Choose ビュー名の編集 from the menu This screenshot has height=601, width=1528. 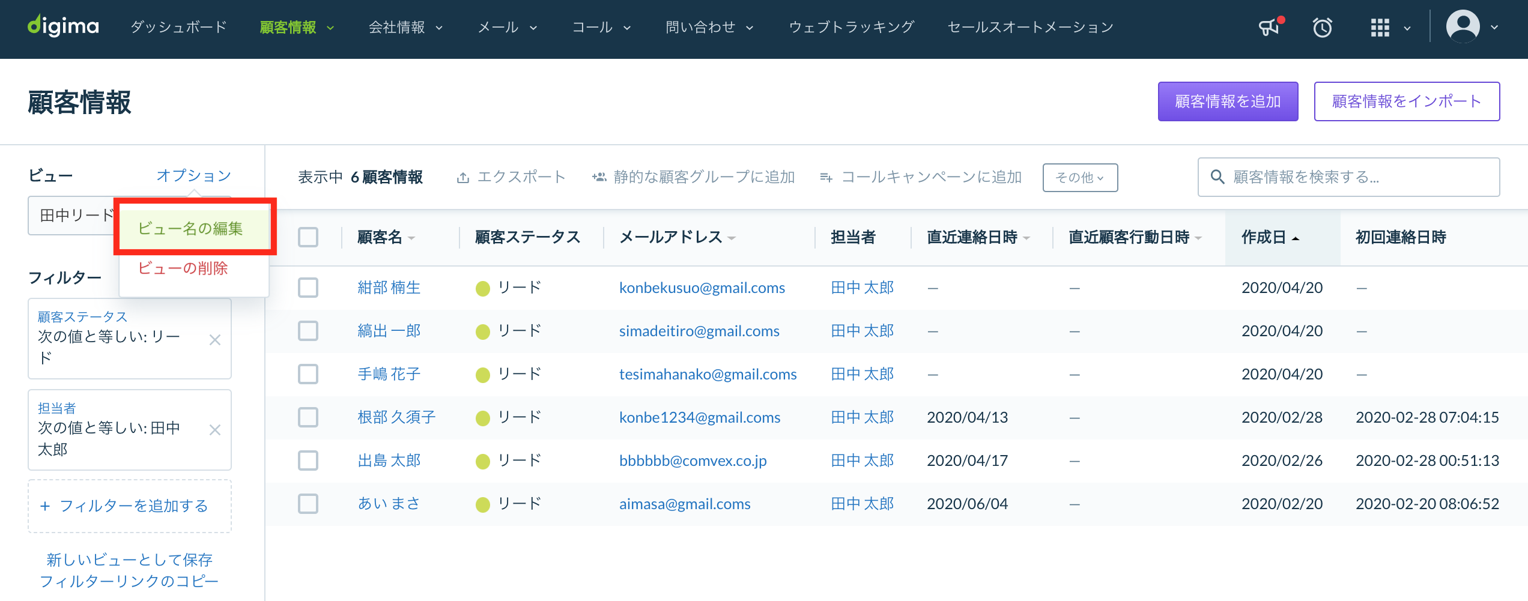click(x=190, y=228)
